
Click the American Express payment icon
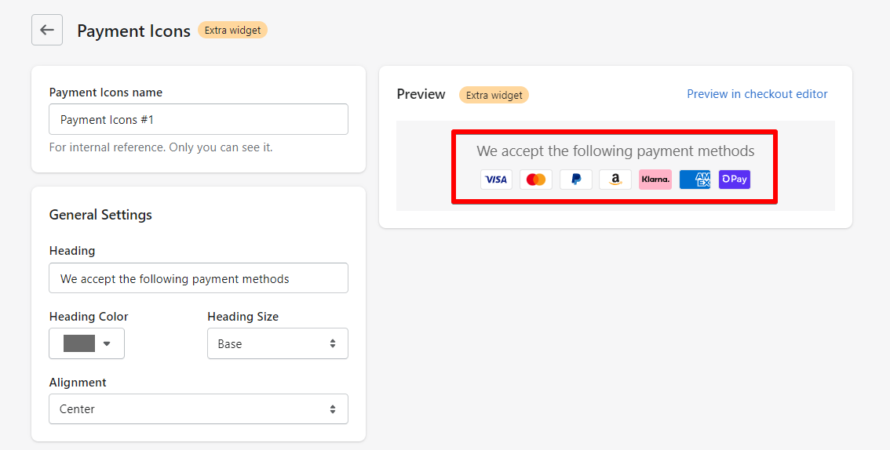point(695,179)
